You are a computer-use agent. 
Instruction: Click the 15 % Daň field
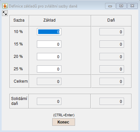click(112, 44)
